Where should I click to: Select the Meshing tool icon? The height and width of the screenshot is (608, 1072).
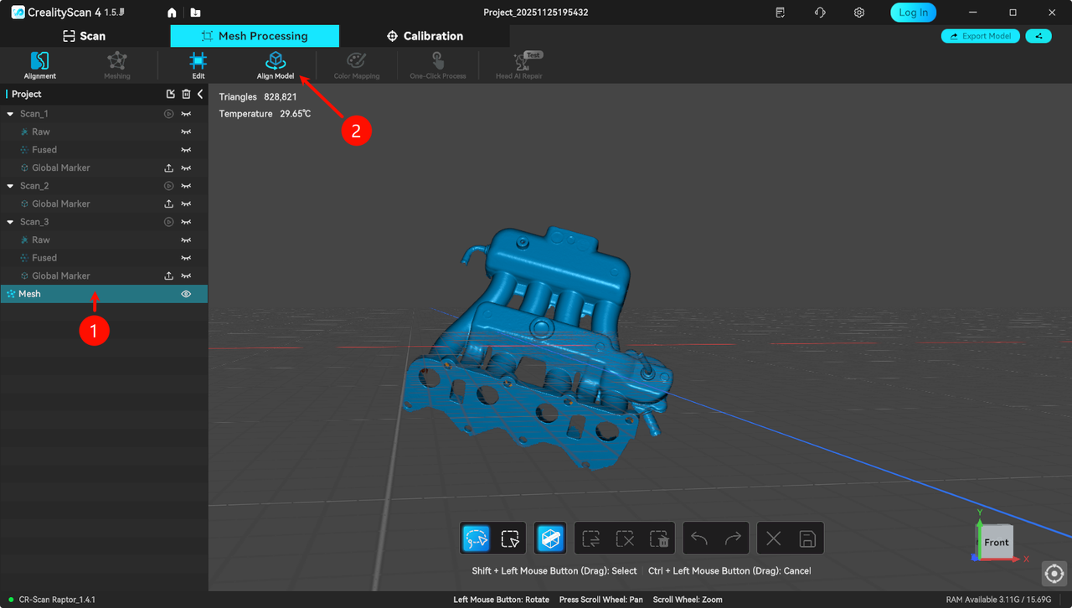point(116,64)
